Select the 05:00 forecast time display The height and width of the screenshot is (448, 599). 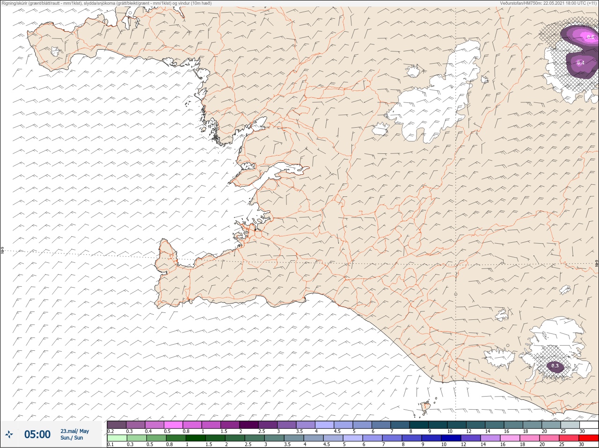(37, 434)
